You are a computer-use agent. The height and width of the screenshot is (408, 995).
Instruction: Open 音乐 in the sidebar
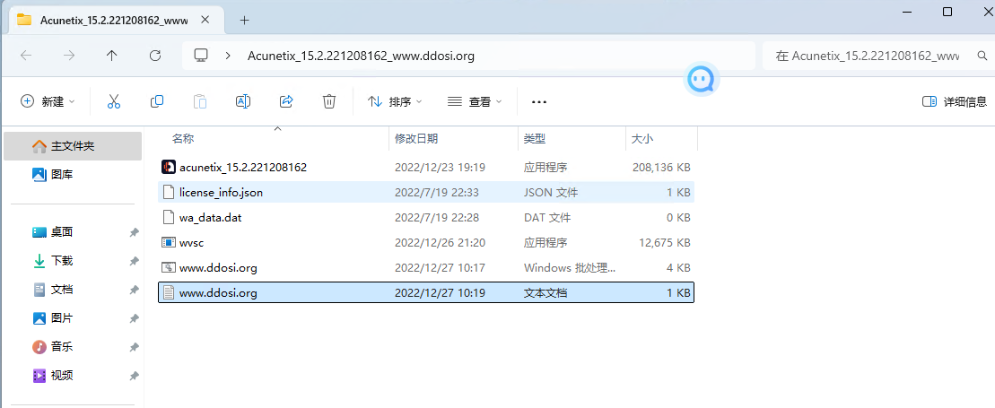[x=62, y=347]
